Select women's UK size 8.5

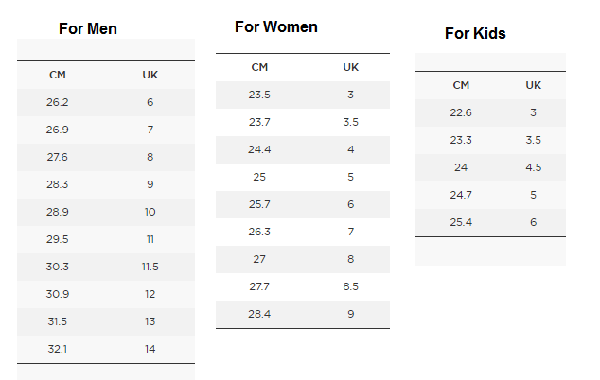click(x=351, y=286)
